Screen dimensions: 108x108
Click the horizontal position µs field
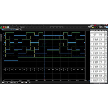15,83
